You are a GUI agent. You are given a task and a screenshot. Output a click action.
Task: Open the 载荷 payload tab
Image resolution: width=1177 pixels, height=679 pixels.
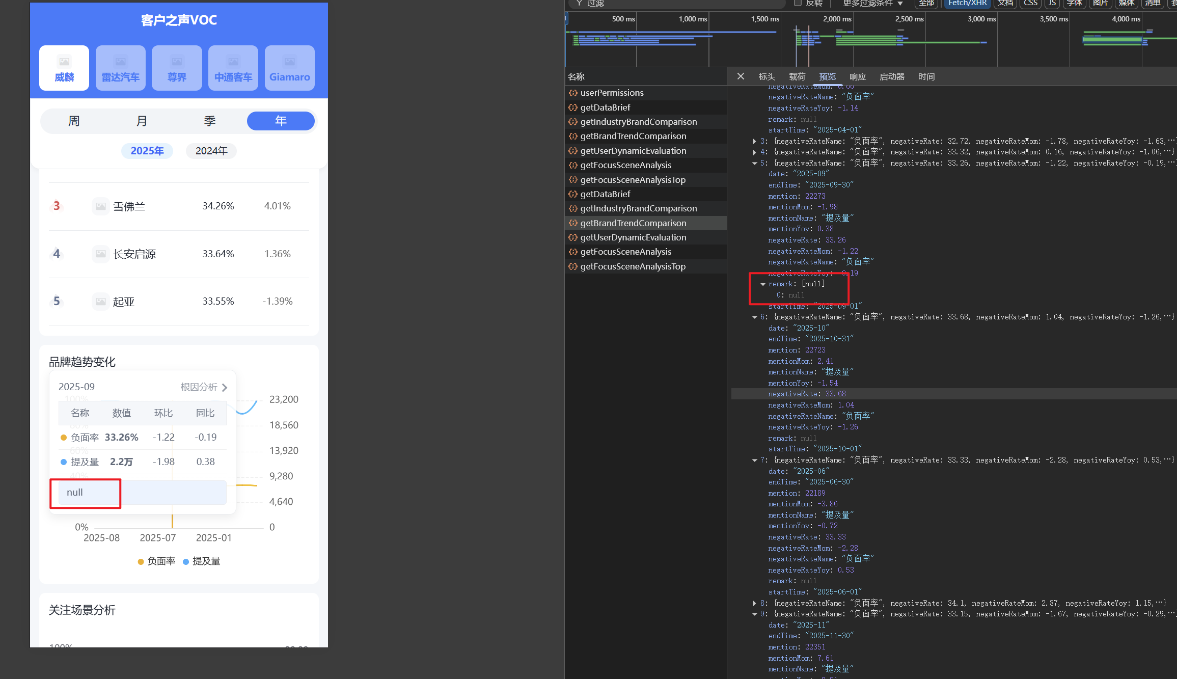pos(797,77)
